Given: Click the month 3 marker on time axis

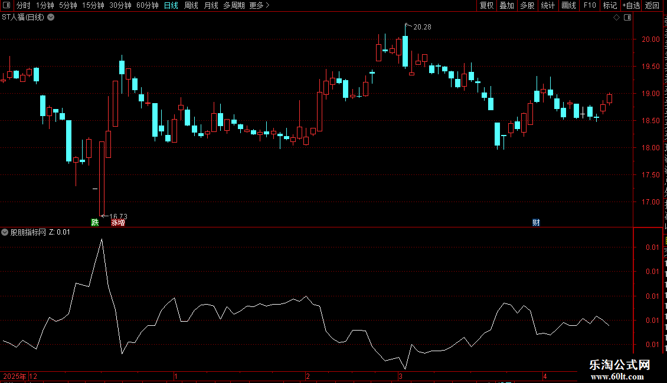Looking at the screenshot, I should [x=400, y=376].
